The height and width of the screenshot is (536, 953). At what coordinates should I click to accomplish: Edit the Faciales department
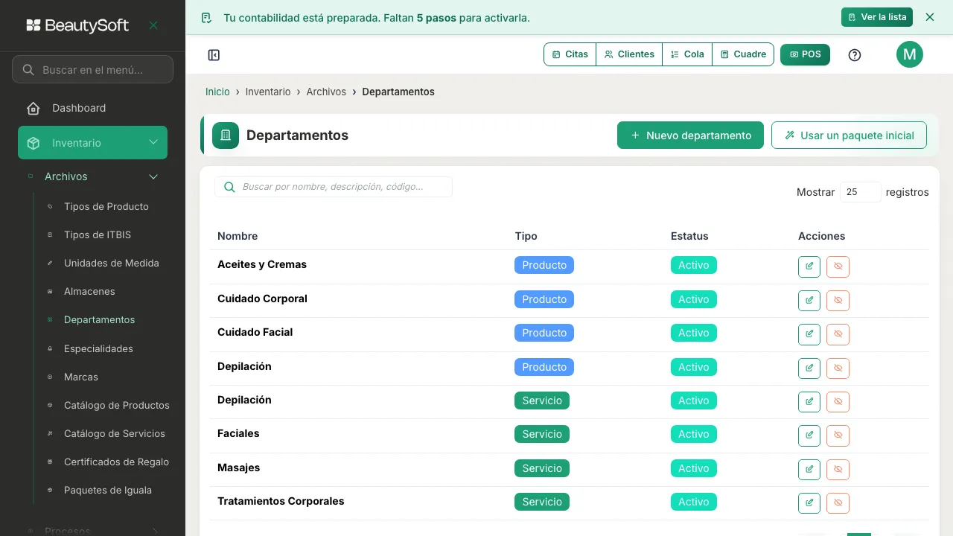point(809,435)
